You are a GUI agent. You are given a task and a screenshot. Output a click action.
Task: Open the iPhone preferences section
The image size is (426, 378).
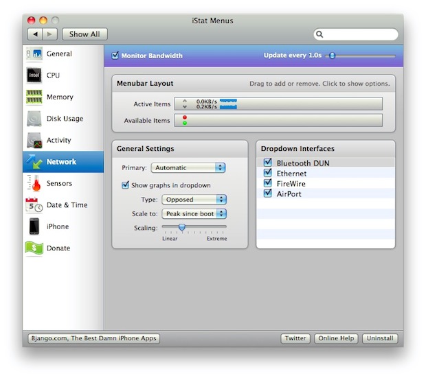coord(63,226)
